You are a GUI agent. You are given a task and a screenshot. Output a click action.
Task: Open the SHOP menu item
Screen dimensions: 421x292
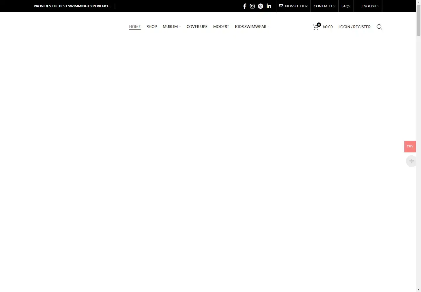coord(152,27)
